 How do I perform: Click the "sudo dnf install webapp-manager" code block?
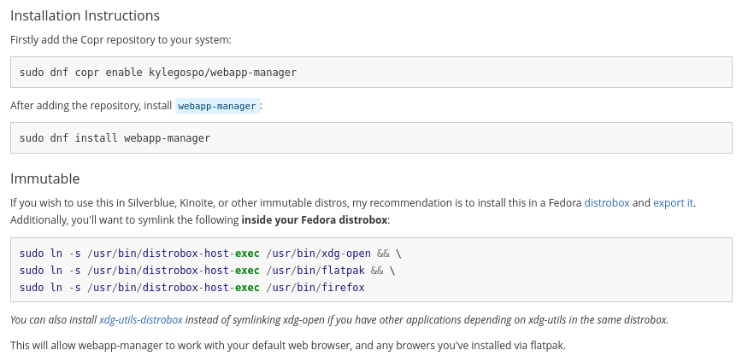click(371, 138)
